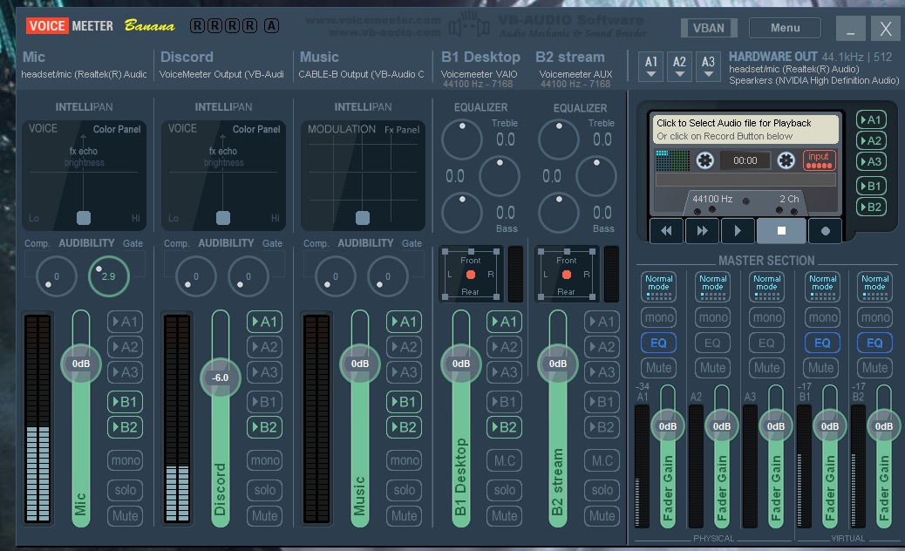Image resolution: width=905 pixels, height=551 pixels.
Task: Click the fast-forward icon on the recorder
Action: (702, 230)
